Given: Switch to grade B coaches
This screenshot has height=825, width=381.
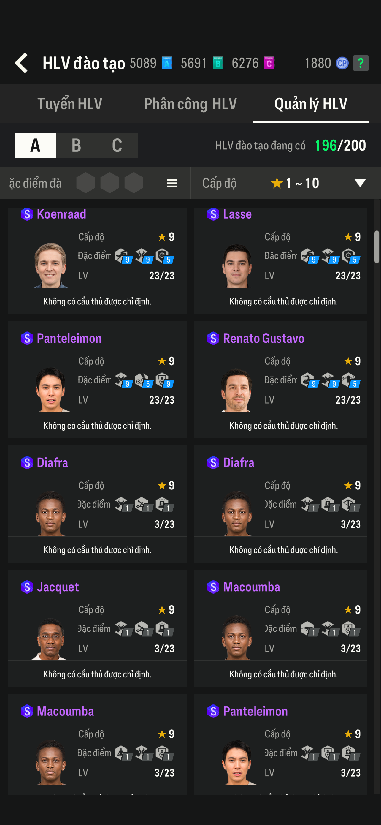Looking at the screenshot, I should tap(76, 146).
